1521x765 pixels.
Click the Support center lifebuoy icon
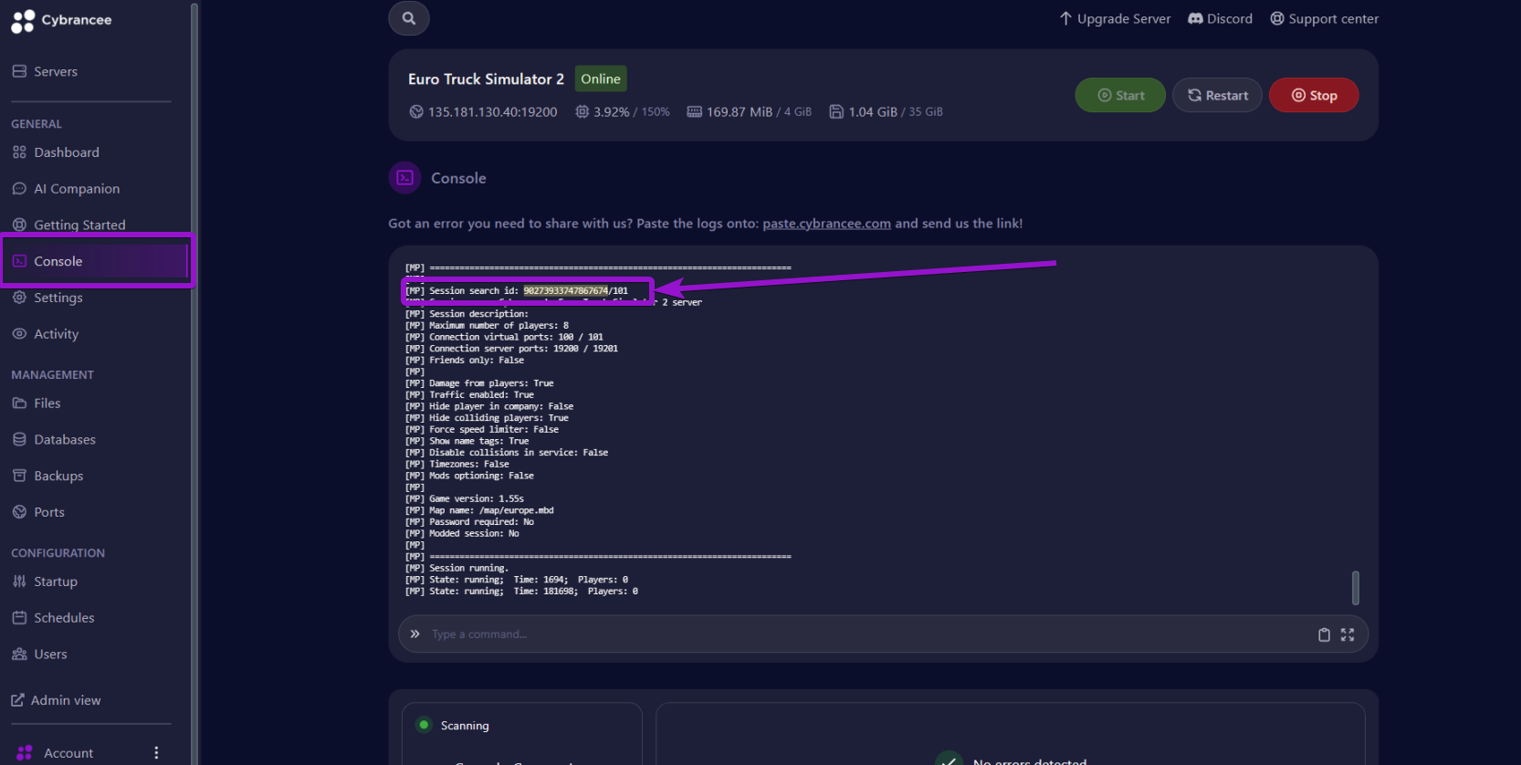[1277, 18]
